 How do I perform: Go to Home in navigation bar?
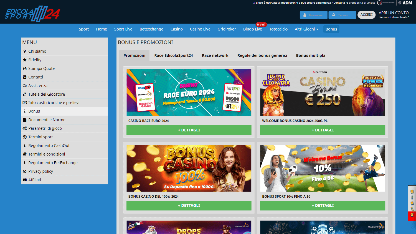coord(102,29)
